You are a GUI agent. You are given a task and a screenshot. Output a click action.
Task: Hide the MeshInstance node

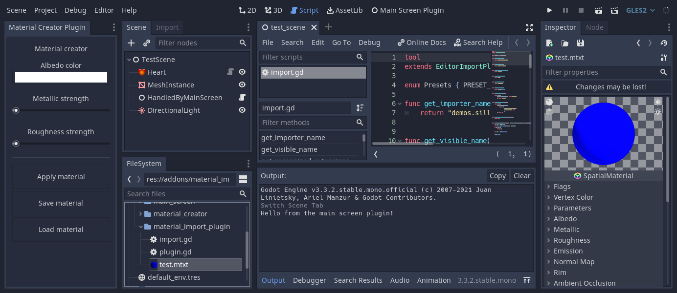tap(242, 84)
